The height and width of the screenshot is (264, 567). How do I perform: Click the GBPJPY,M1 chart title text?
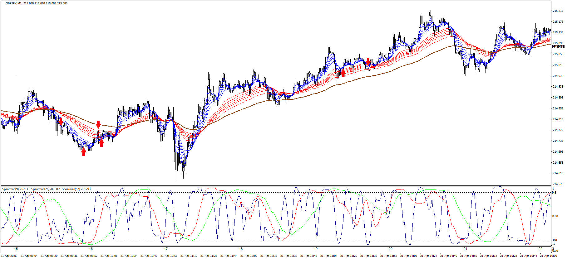pyautogui.click(x=13, y=3)
